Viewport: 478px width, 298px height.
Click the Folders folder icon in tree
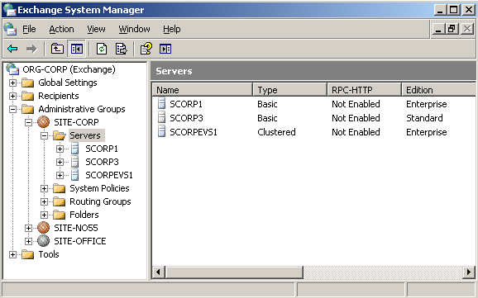60,215
